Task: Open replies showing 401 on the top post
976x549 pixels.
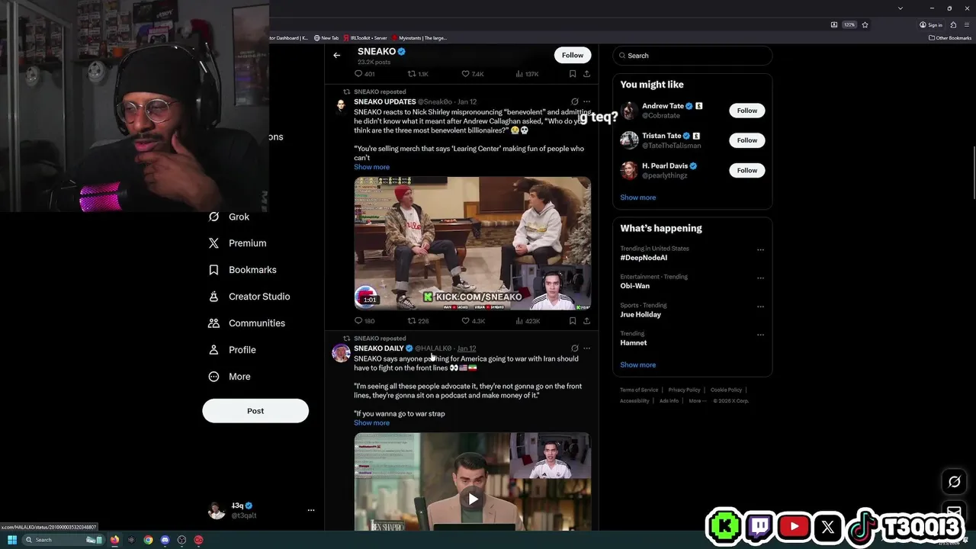Action: pyautogui.click(x=364, y=74)
